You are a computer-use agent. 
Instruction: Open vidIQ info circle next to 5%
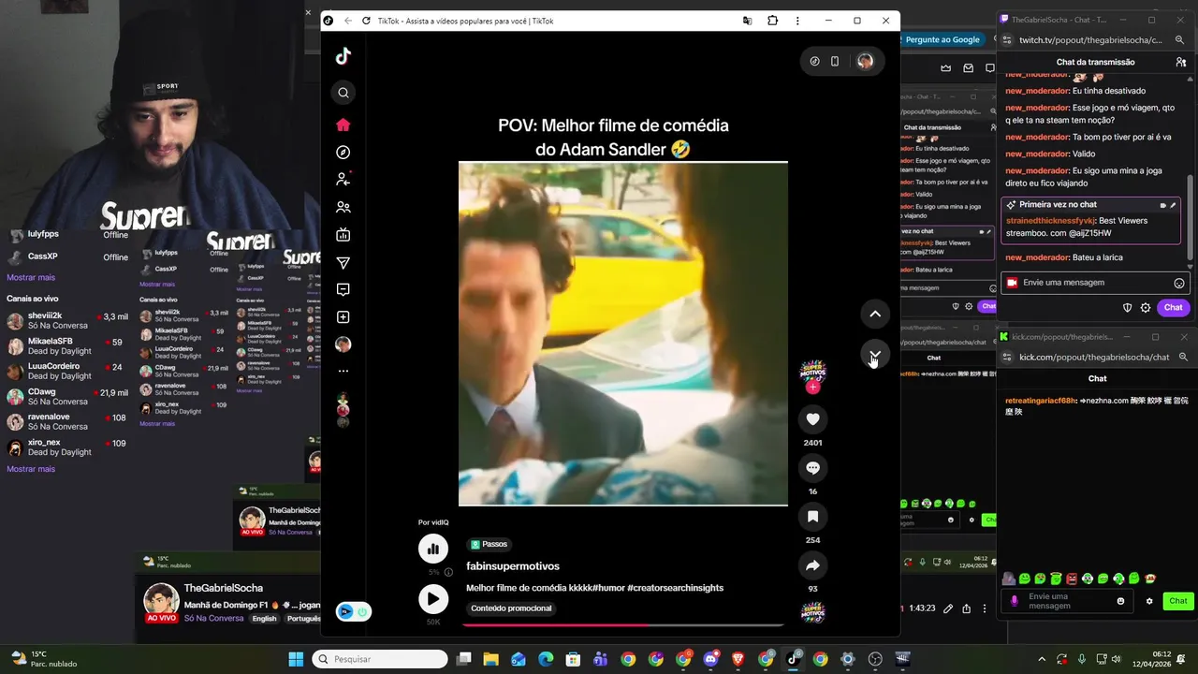click(448, 572)
